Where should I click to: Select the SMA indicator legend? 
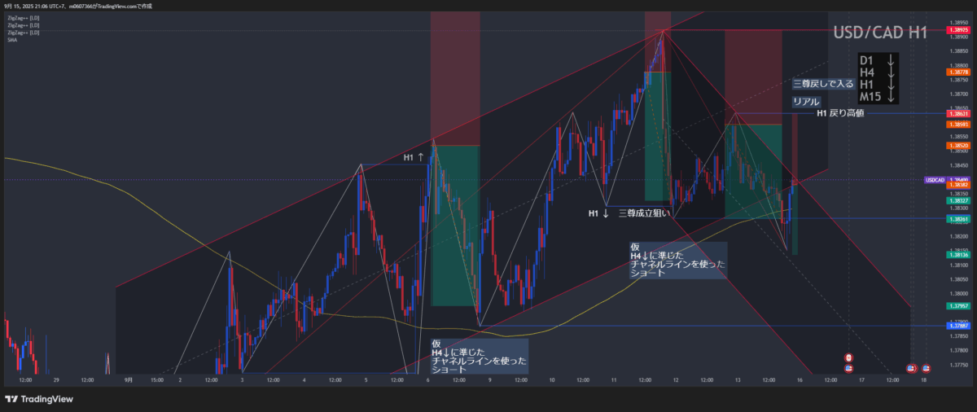pos(11,40)
